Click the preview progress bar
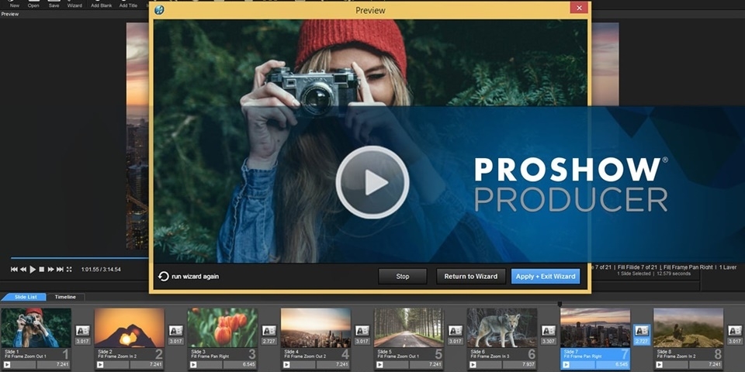Screen dimensions: 745x372 pos(80,259)
